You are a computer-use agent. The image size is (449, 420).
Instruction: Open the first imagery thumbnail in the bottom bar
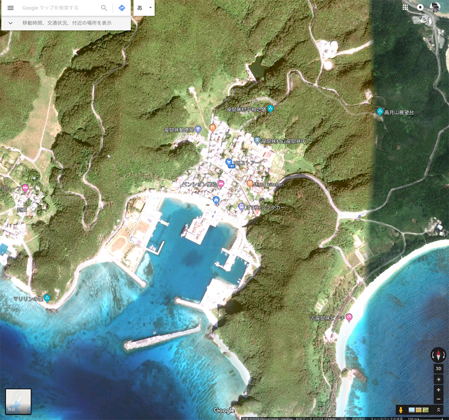click(x=412, y=410)
